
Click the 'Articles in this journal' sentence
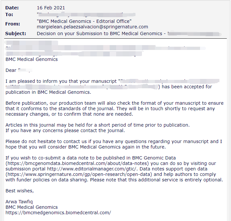[97, 125]
